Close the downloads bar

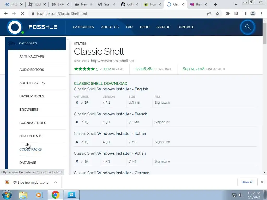point(262,182)
